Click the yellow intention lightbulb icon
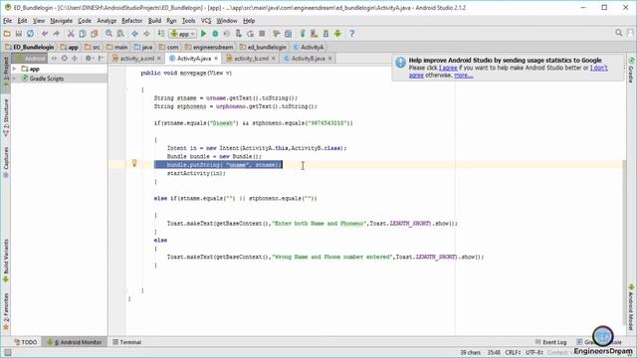 (134, 163)
